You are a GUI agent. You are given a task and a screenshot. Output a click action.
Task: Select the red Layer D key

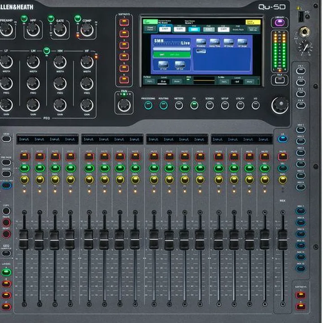tap(6, 307)
